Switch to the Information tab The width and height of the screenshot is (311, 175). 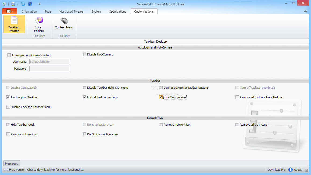tap(29, 12)
